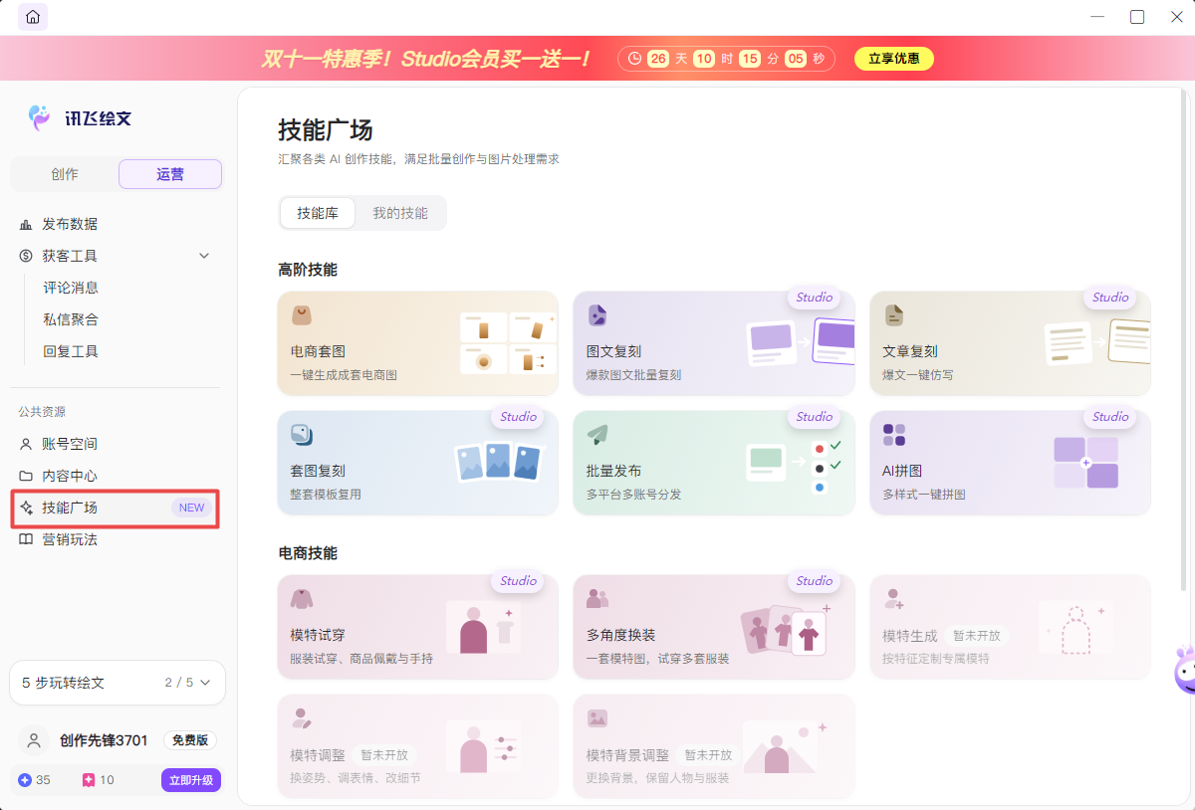Click the 多角度换装 people icon

[x=597, y=599]
